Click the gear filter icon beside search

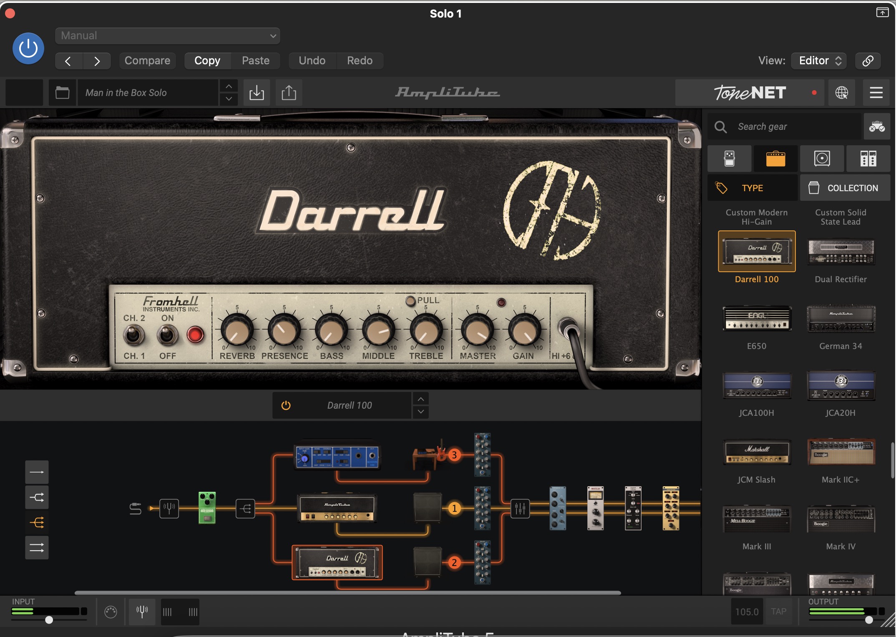point(877,126)
